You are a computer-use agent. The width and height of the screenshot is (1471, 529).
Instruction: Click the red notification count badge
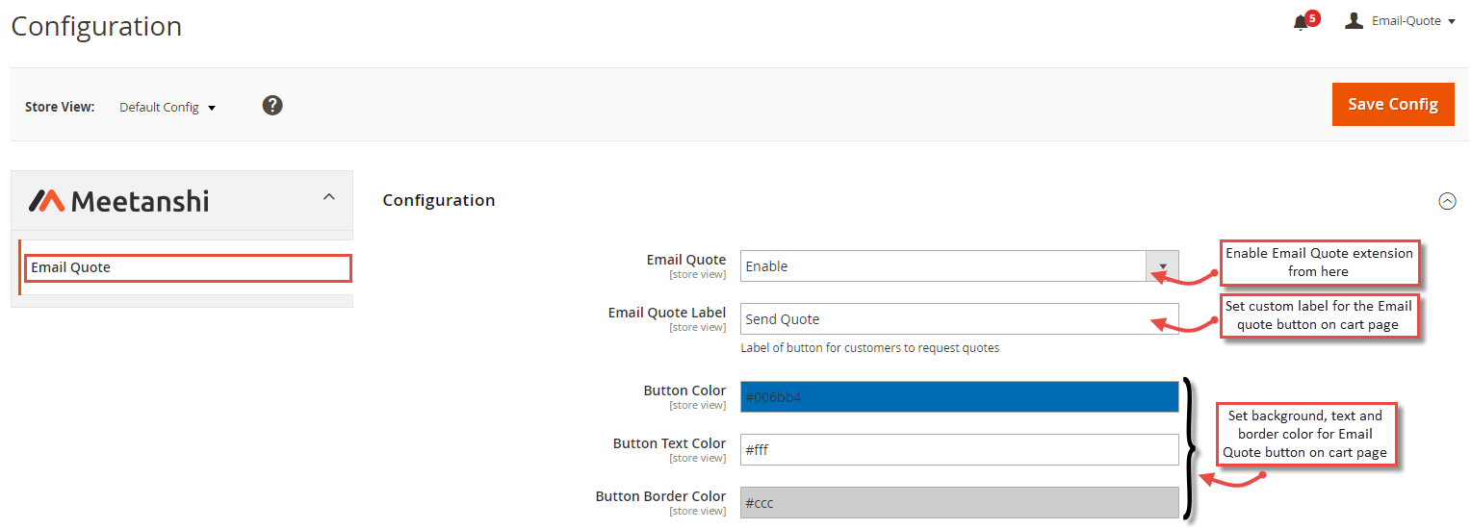pyautogui.click(x=1312, y=17)
